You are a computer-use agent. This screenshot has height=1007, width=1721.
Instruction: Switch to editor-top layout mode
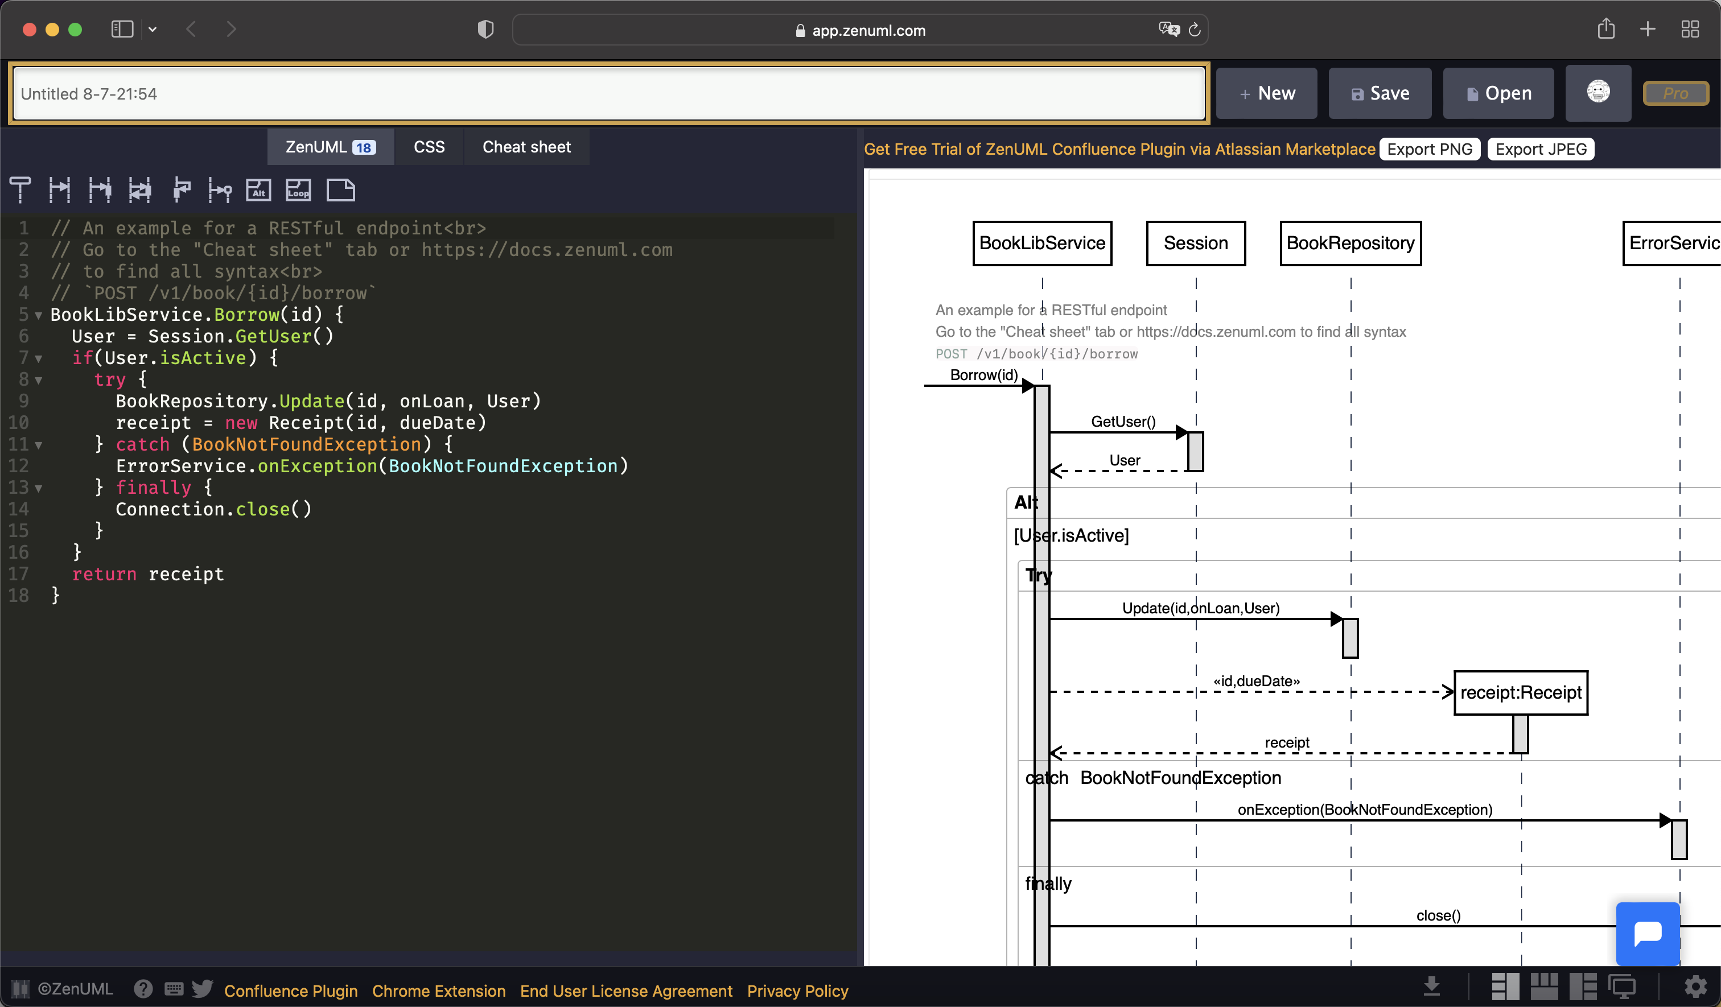pyautogui.click(x=1543, y=987)
